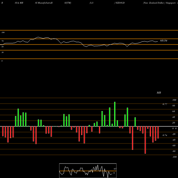Click the 0 label on the RSI axis
The width and height of the screenshot is (178, 178).
[x=2, y=61]
